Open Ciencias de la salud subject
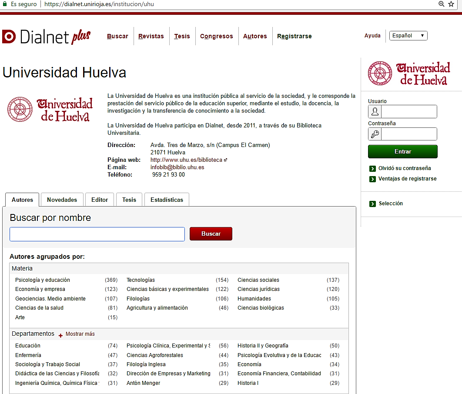The width and height of the screenshot is (462, 394). point(39,308)
